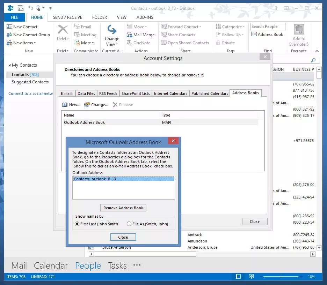Open the Help question mark icon
This screenshot has height=285, width=327.
point(276,8)
